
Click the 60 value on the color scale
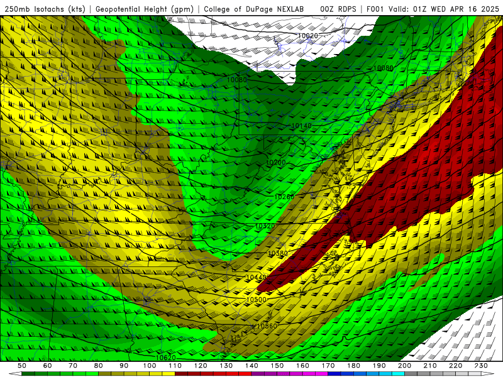point(48,366)
